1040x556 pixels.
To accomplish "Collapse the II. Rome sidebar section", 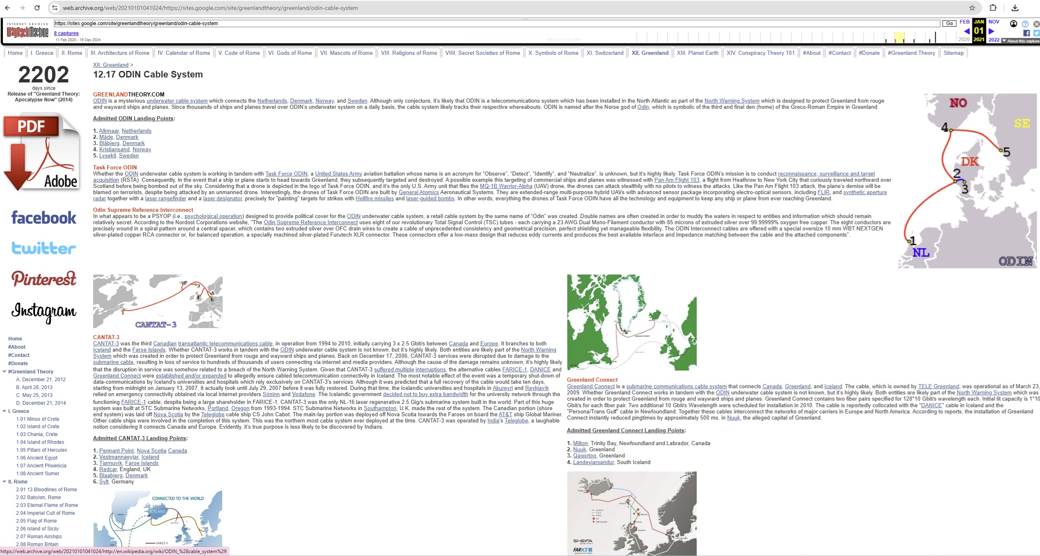I will point(4,482).
